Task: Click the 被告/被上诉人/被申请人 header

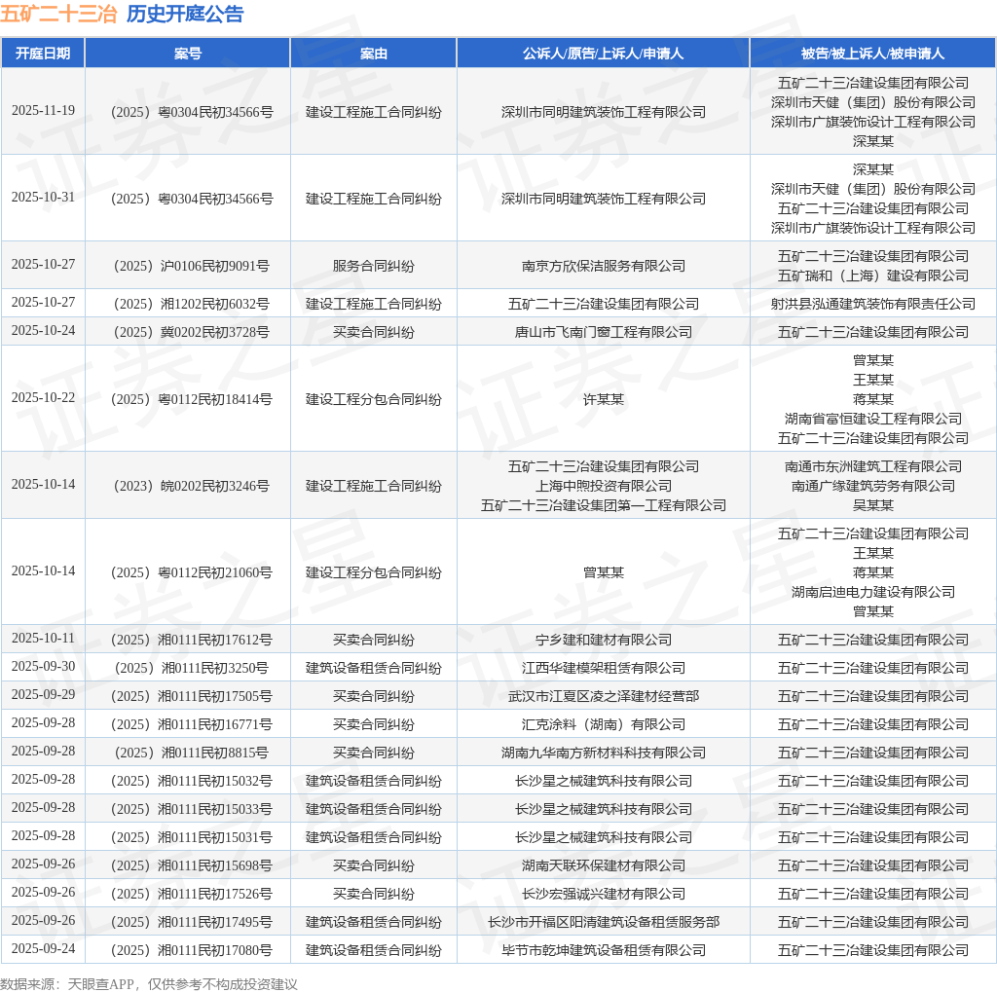Action: click(872, 54)
